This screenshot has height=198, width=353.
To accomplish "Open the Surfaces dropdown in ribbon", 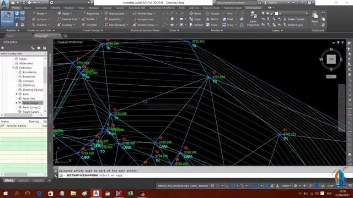I will [x=41, y=19].
